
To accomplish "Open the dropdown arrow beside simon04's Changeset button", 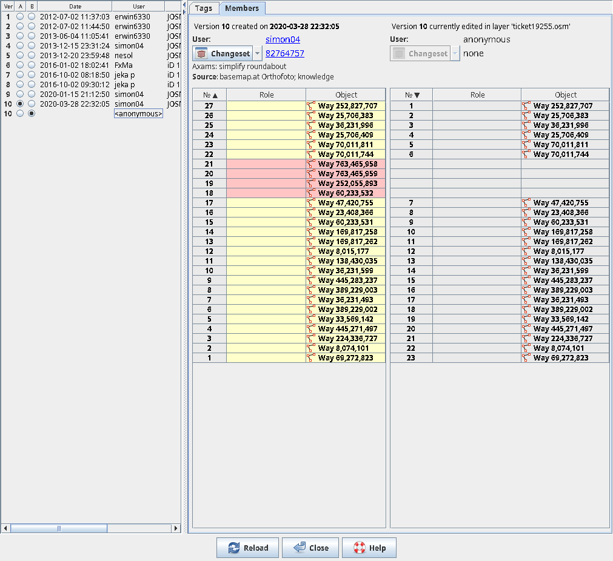I will click(x=257, y=53).
